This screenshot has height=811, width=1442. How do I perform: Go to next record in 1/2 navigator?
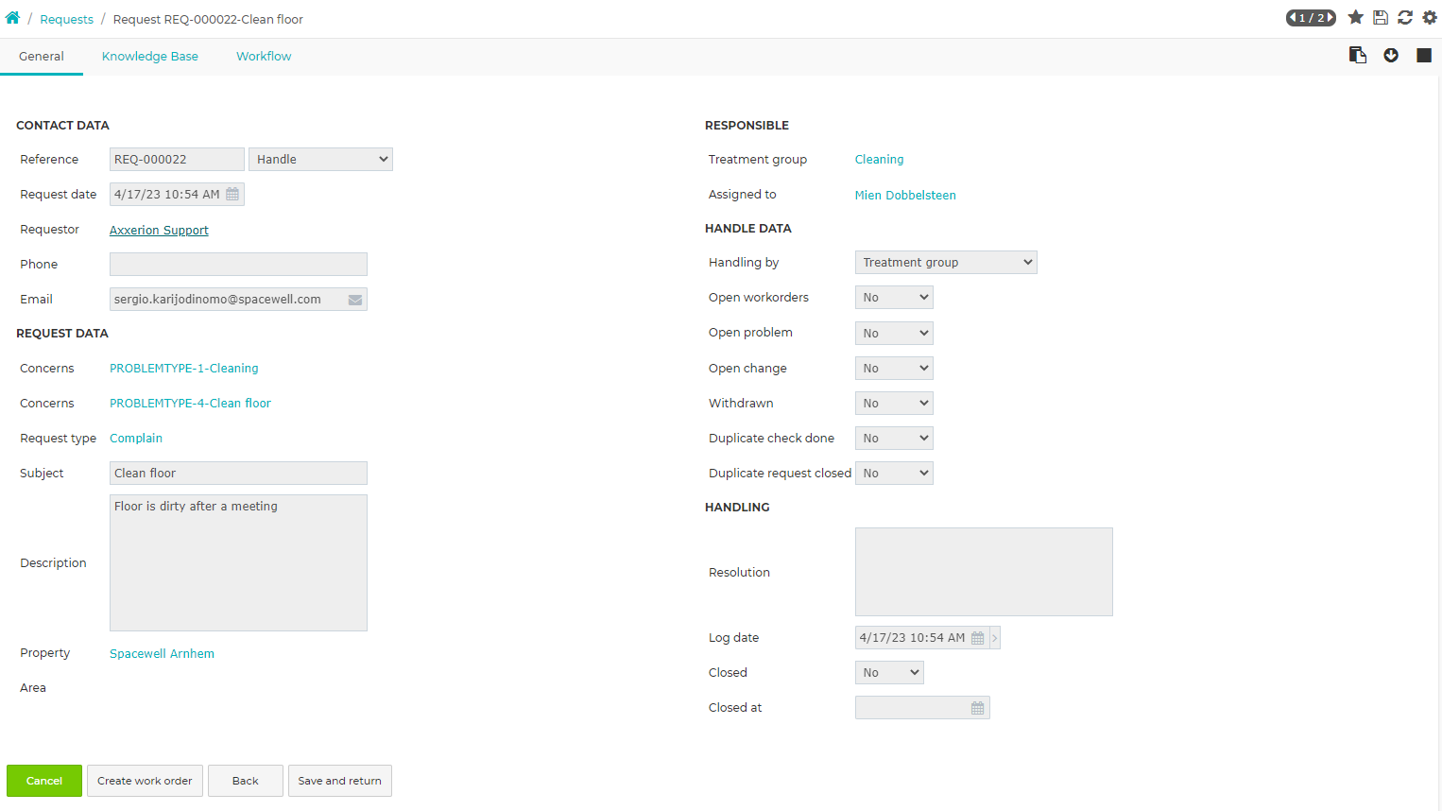click(x=1330, y=18)
